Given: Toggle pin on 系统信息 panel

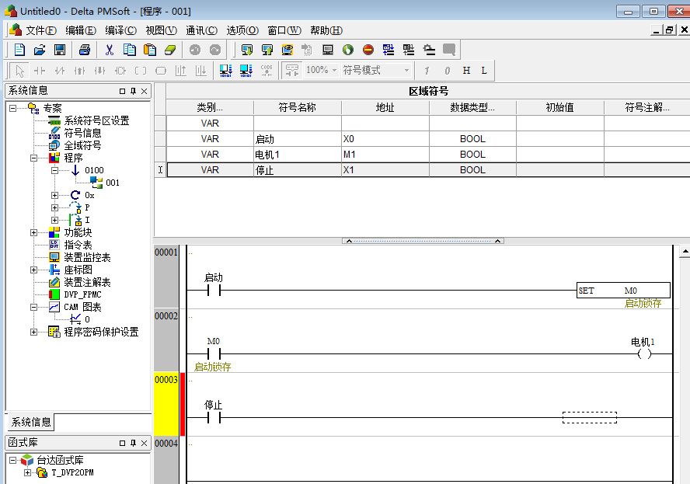Looking at the screenshot, I should (x=134, y=91).
